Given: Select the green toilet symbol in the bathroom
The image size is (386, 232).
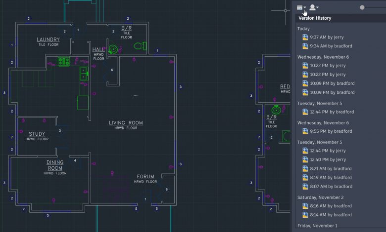Looking at the screenshot, I should point(114,48).
